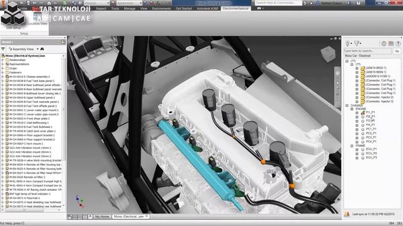403x226 pixels.
Task: Click the Open file icon in quick access toolbar
Action: pos(21,3)
